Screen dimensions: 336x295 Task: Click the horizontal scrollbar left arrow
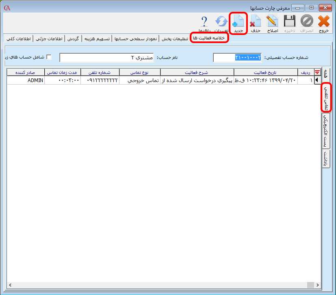coord(10,285)
